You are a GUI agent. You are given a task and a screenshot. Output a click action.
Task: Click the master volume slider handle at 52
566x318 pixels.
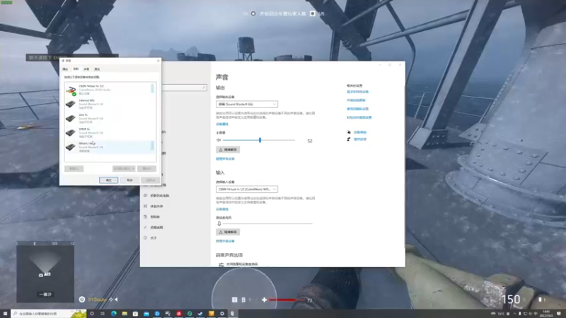(x=260, y=140)
